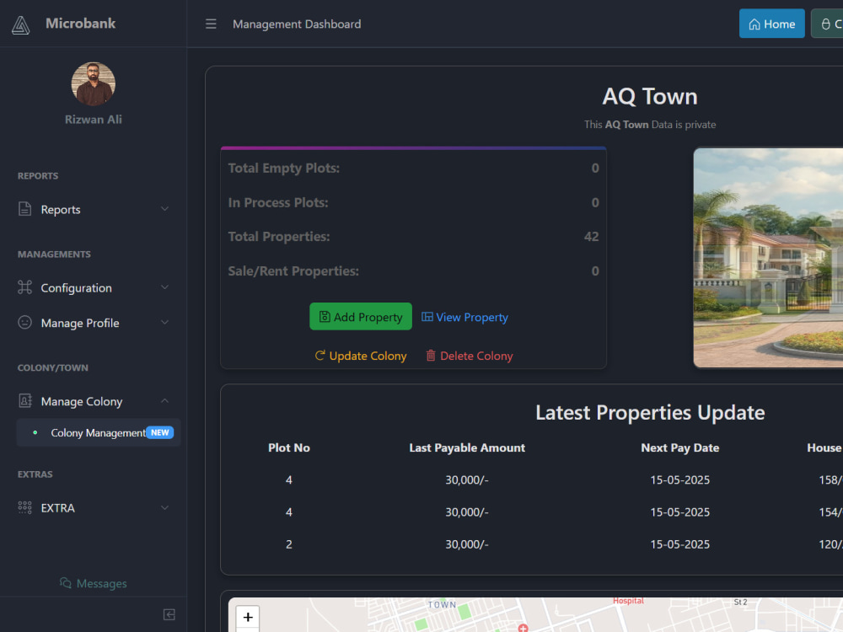Toggle the hamburger sidebar menu icon
Screen dimensions: 843x632
pos(211,24)
